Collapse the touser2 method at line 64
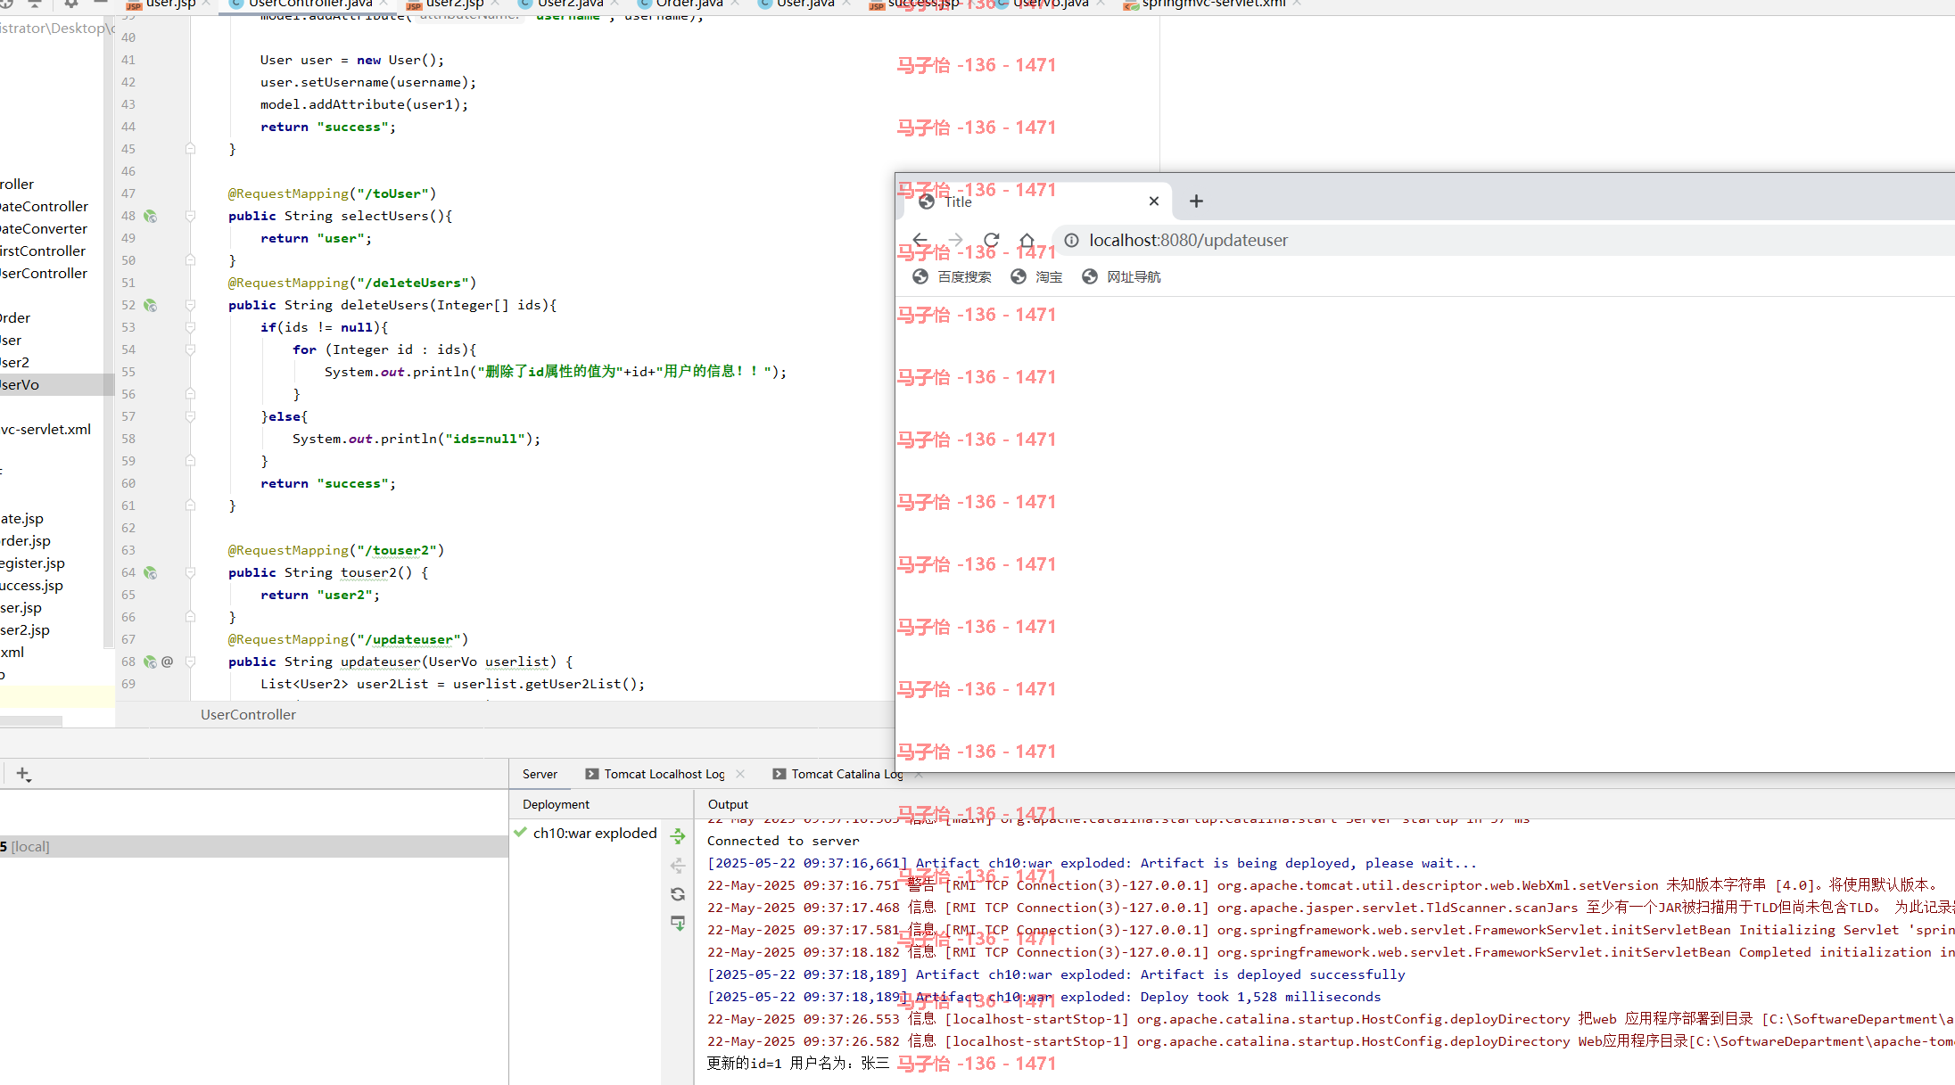 coord(190,572)
